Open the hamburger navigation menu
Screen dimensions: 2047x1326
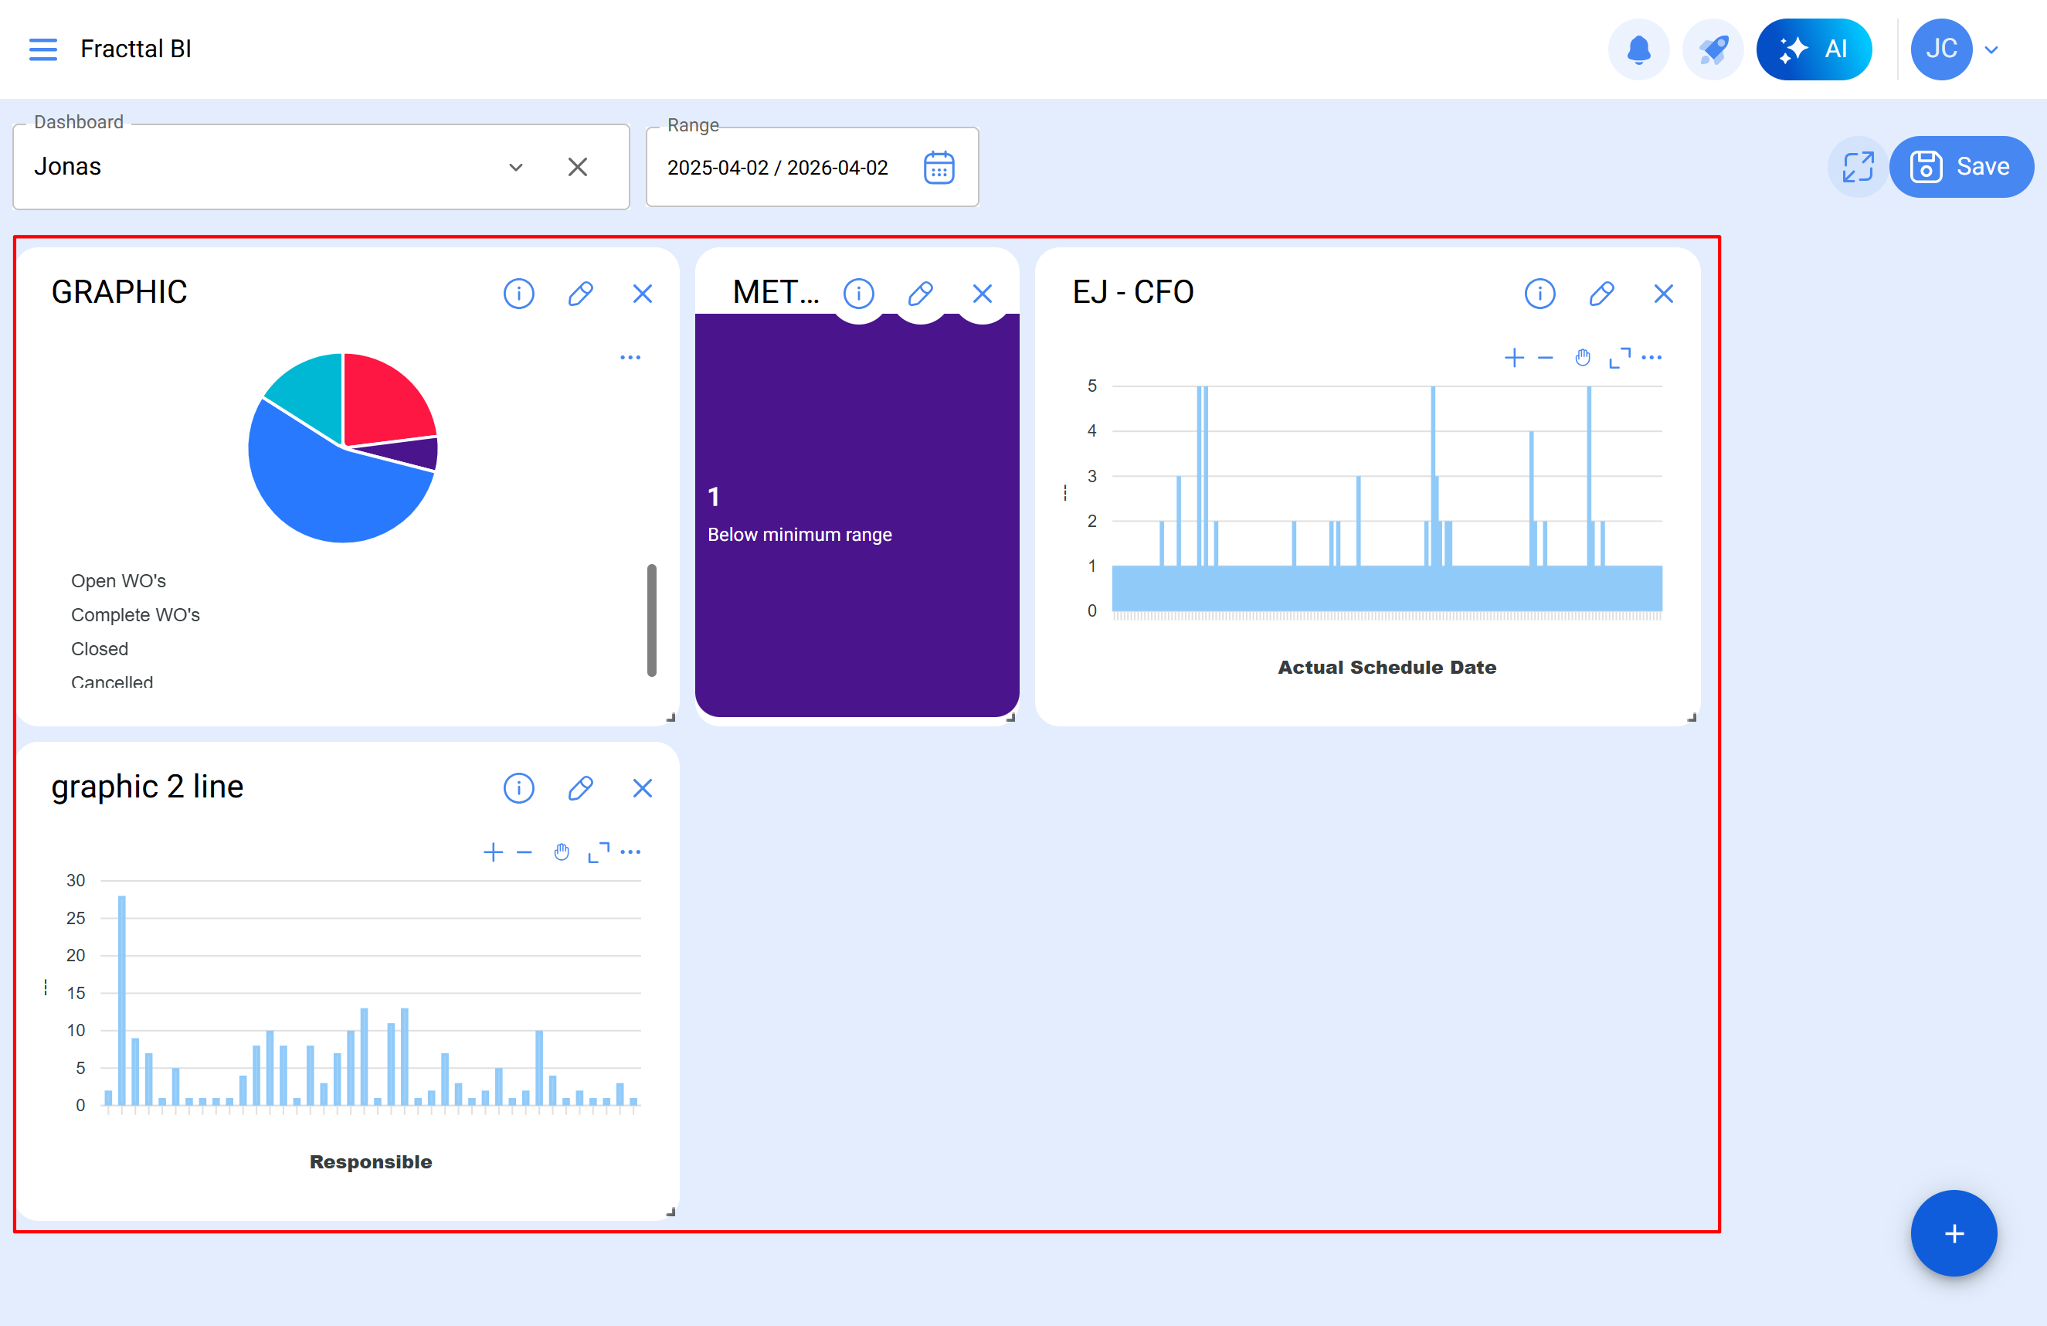[43, 49]
